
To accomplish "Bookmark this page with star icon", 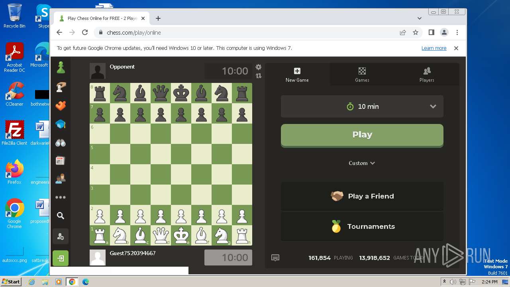I will pyautogui.click(x=416, y=33).
